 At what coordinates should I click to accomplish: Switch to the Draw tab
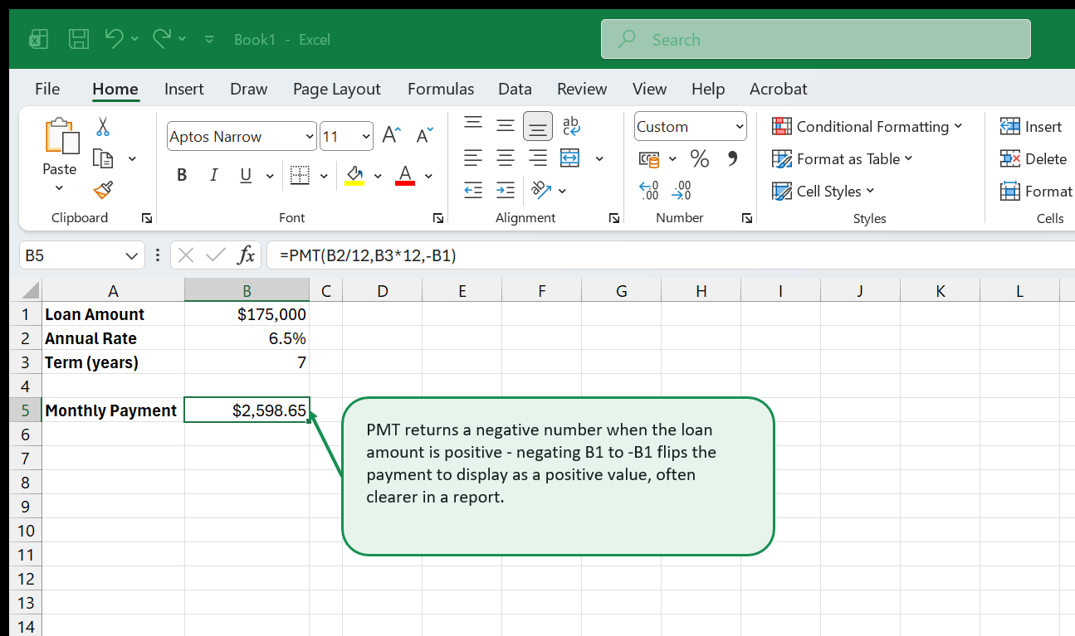(x=249, y=89)
